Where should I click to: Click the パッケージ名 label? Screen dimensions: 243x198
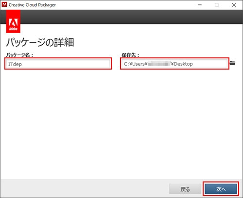(x=19, y=55)
